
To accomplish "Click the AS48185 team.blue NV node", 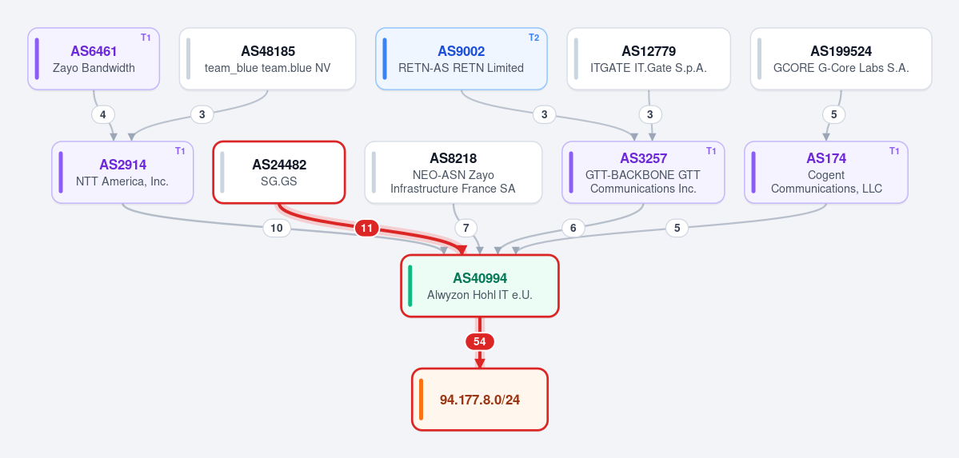I will (x=267, y=58).
